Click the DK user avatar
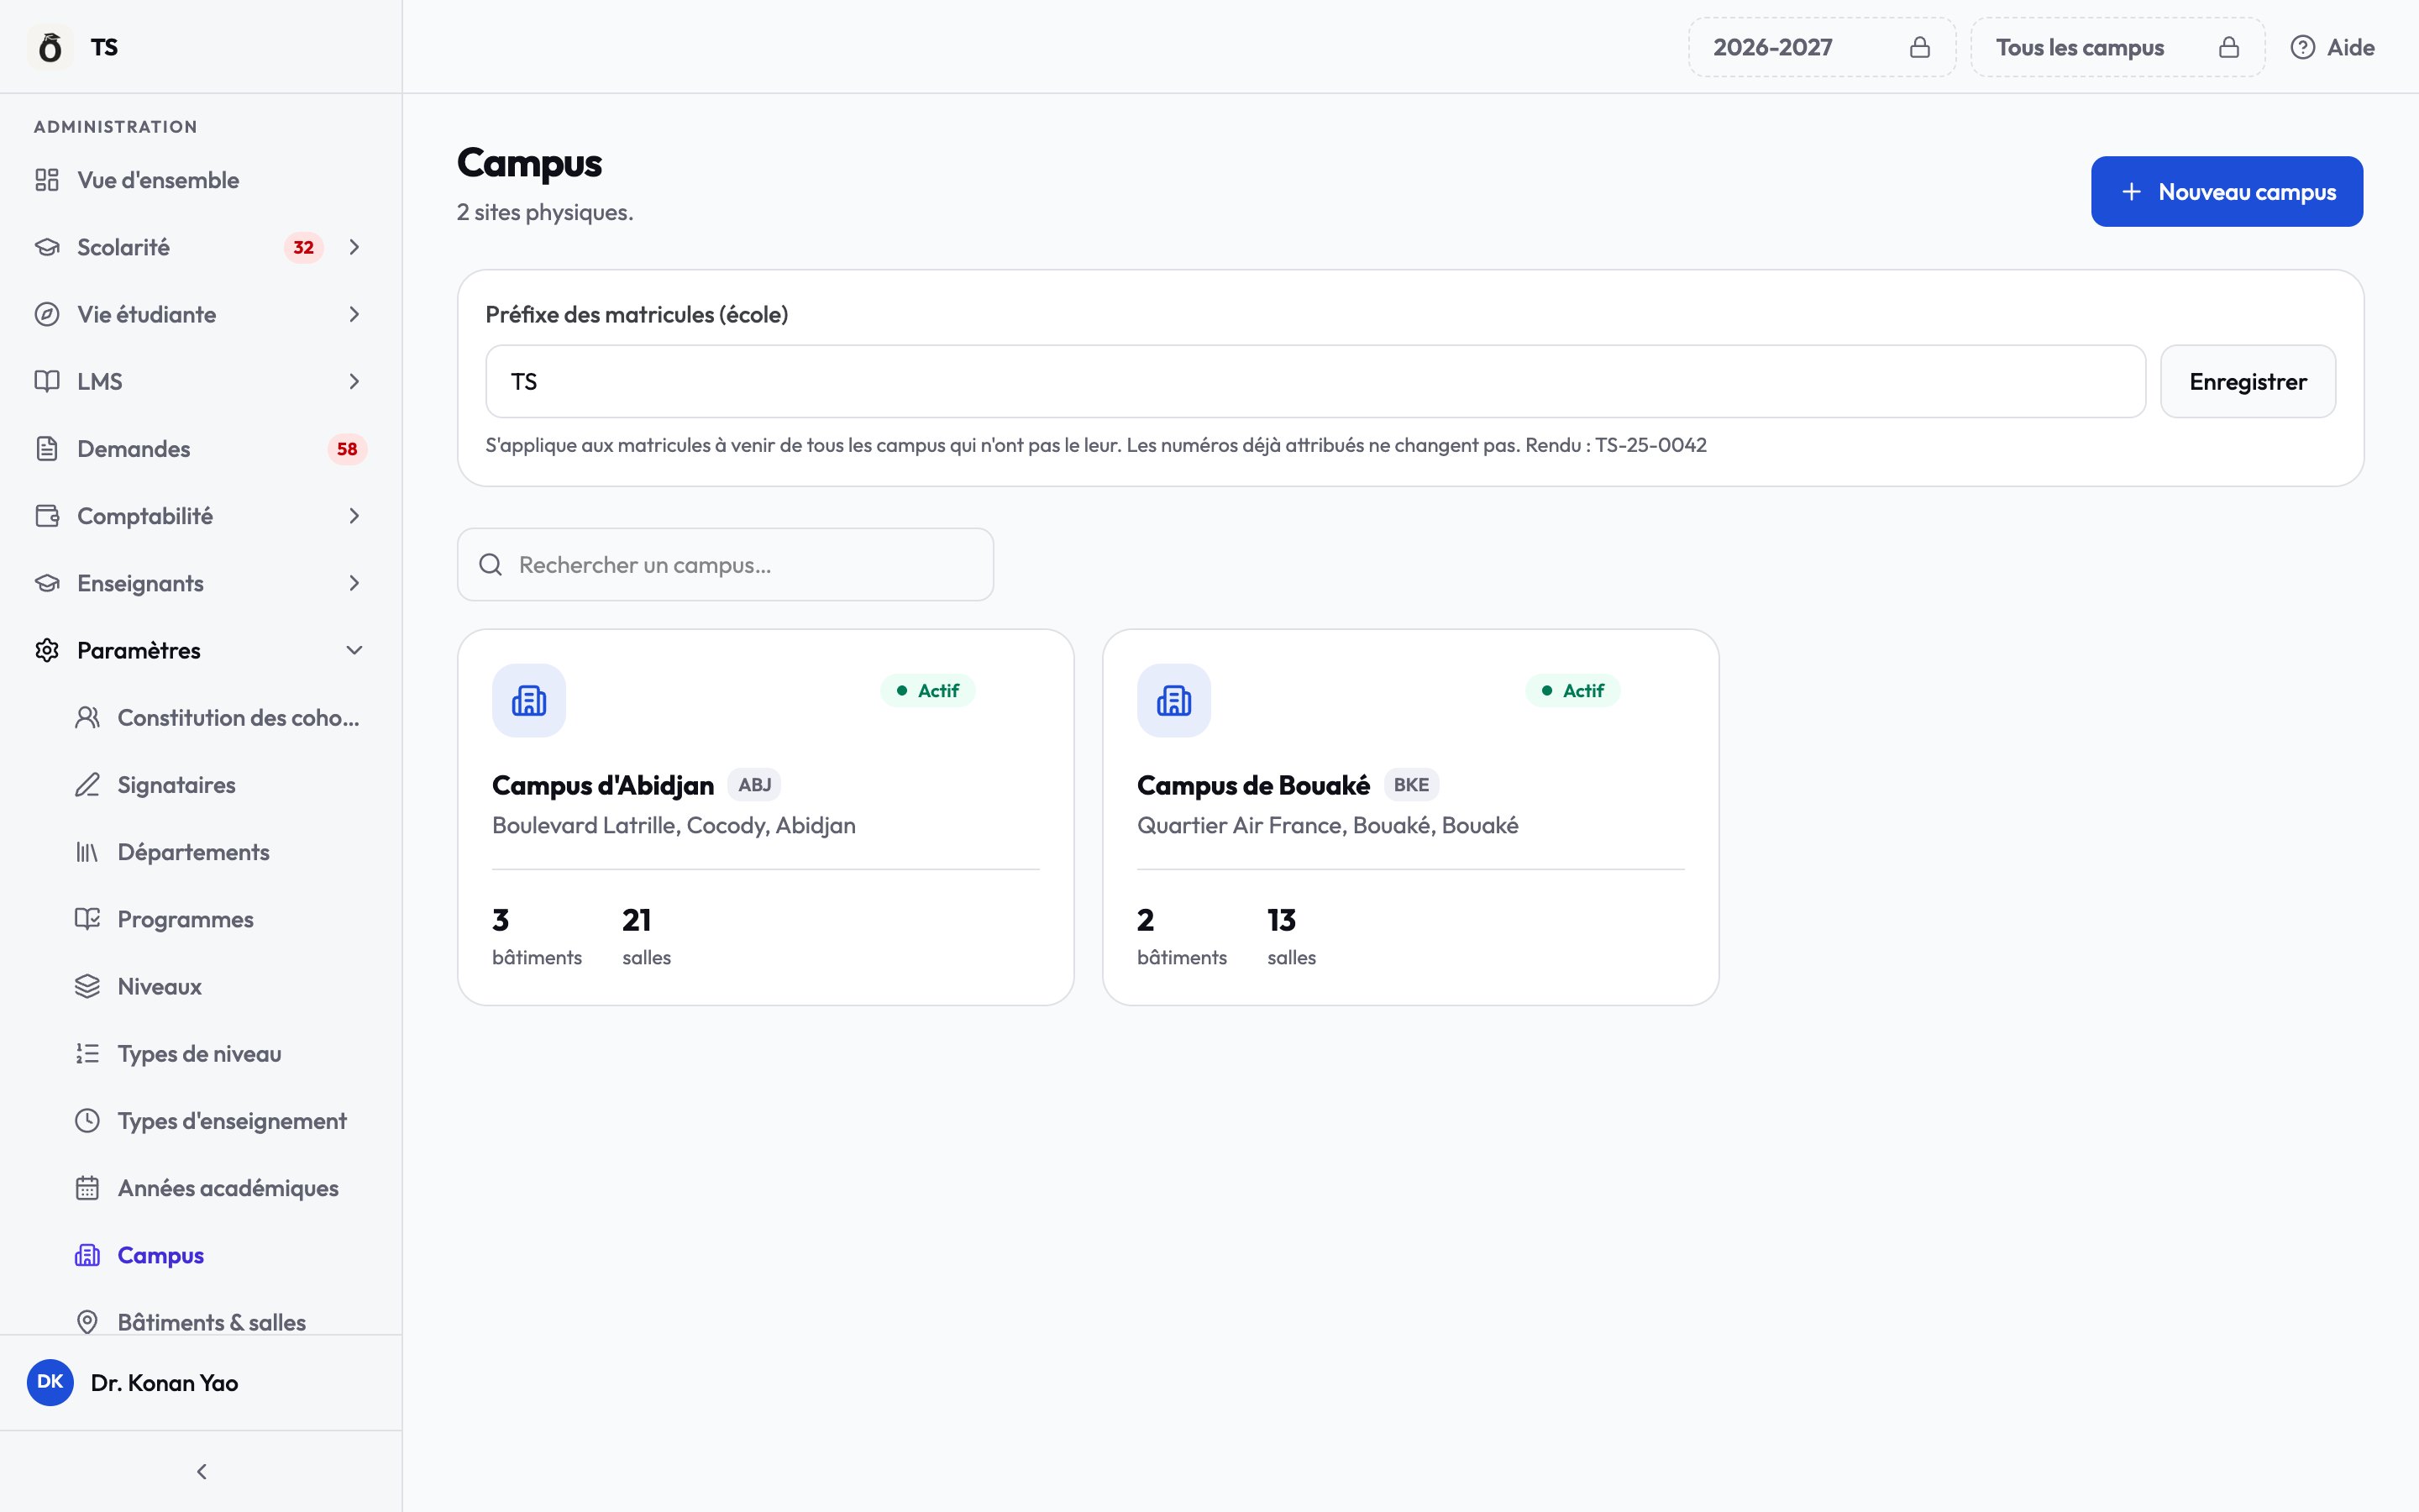 click(50, 1382)
